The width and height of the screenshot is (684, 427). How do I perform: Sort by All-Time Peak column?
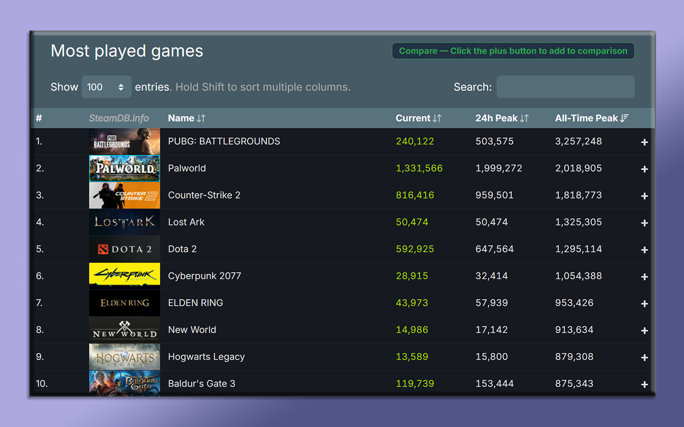[x=591, y=118]
